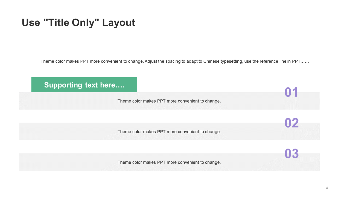This screenshot has height=197, width=350.
Task: Select the purple number 02
Action: point(291,123)
